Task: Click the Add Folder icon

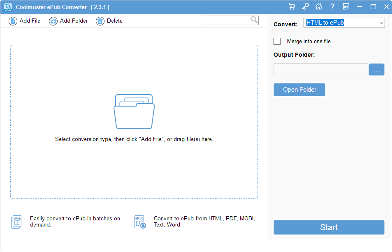Action: [x=53, y=21]
